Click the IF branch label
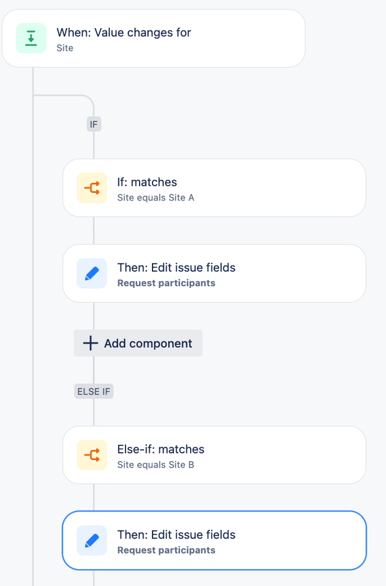 (x=93, y=124)
